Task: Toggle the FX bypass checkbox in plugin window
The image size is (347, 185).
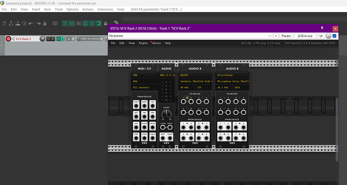Action: pos(334,36)
